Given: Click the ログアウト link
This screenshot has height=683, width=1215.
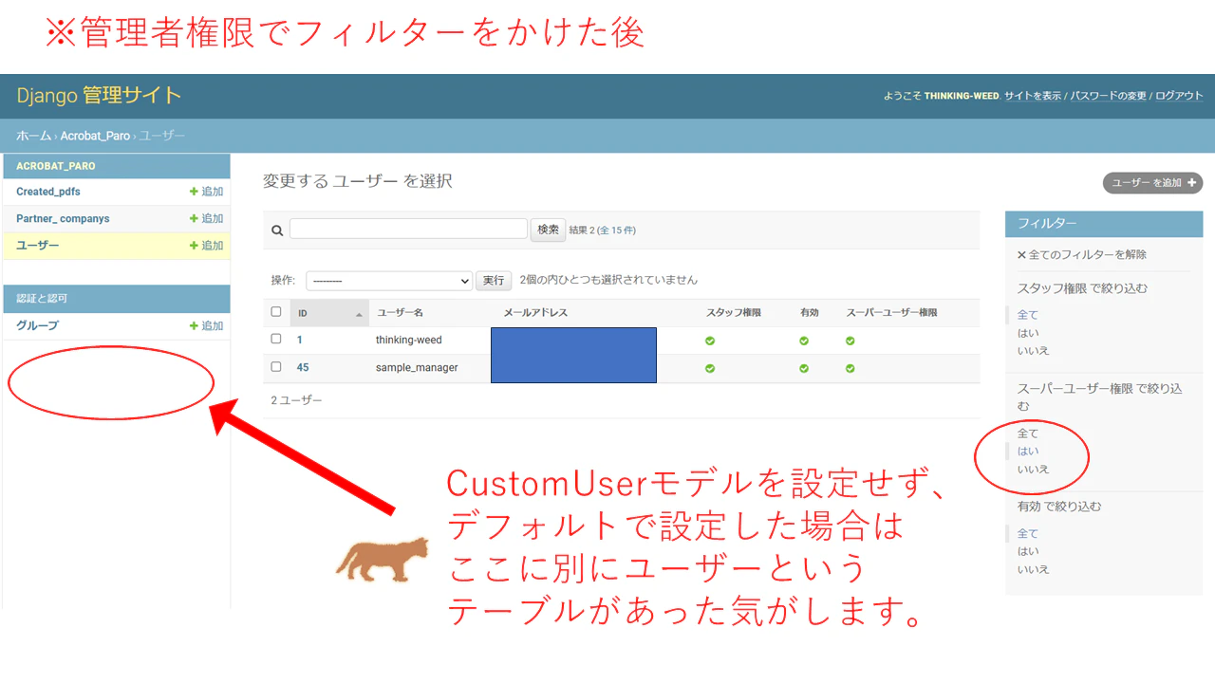Looking at the screenshot, I should click(1179, 96).
